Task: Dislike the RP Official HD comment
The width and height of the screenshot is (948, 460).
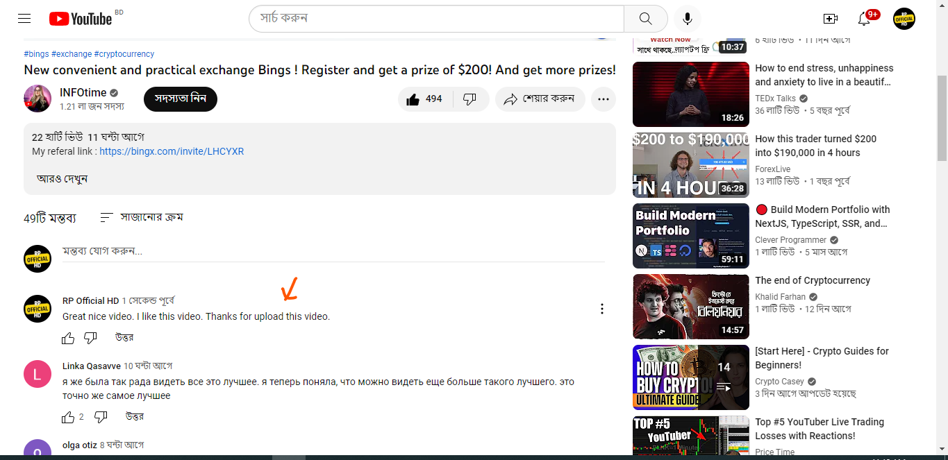Action: coord(90,338)
